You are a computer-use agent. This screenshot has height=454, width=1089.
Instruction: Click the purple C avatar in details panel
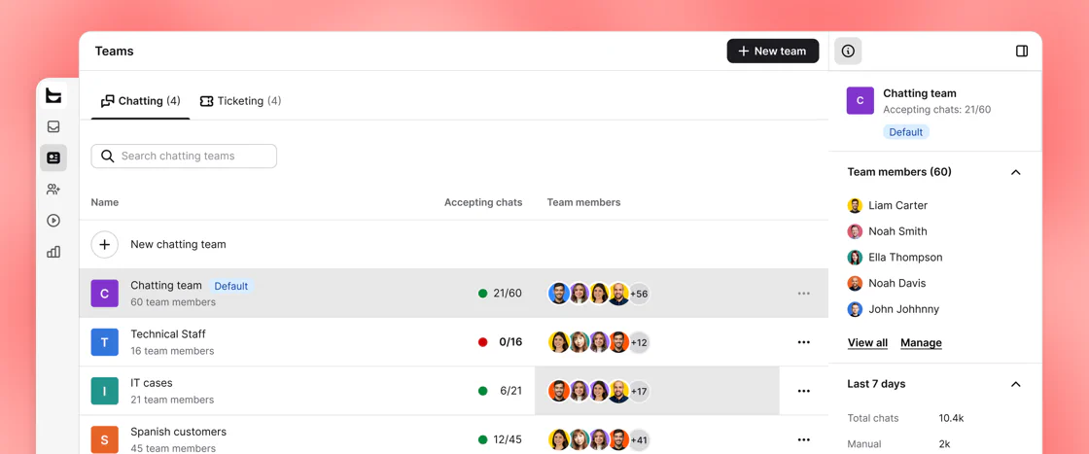tap(860, 101)
